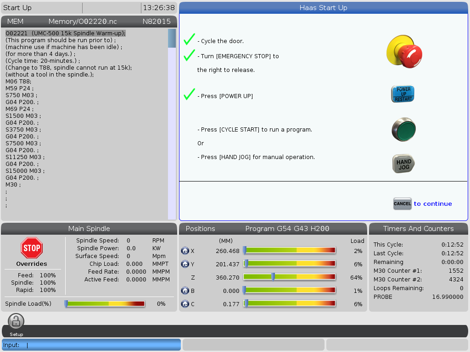Viewport: 470px width, 352px height.
Task: Click the PROBE value 16.990000
Action: (x=448, y=297)
